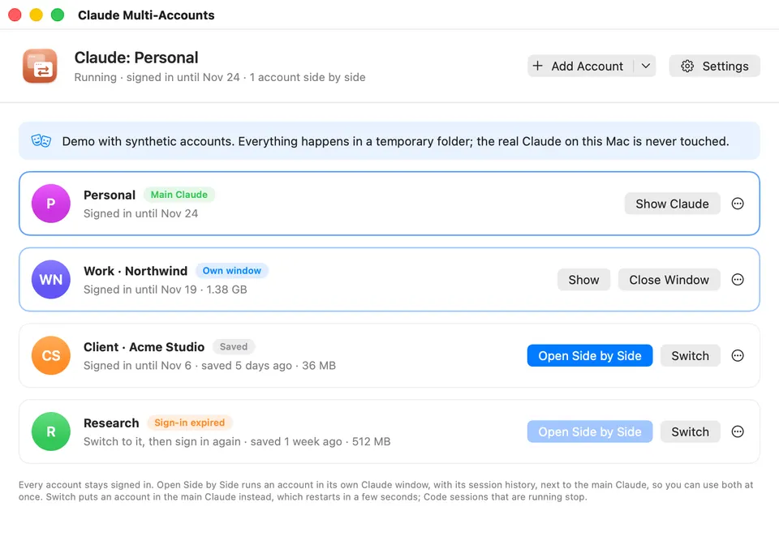This screenshot has height=558, width=779.
Task: Click the WN avatar for Work · Northwind
Action: 50,280
